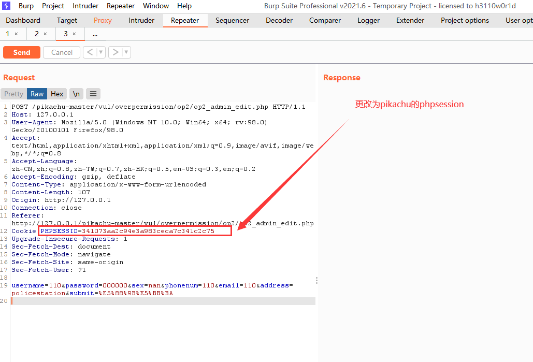533x362 pixels.
Task: Toggle non-printable characters with \n button
Action: coord(76,94)
